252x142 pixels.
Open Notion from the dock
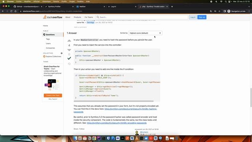click(x=89, y=138)
